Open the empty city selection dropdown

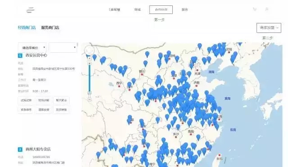[63, 48]
